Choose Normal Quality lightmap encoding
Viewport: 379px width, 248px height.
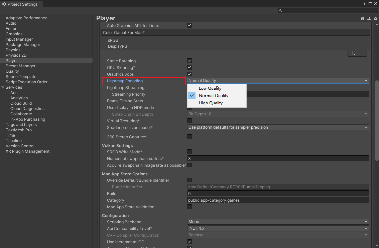coord(217,96)
